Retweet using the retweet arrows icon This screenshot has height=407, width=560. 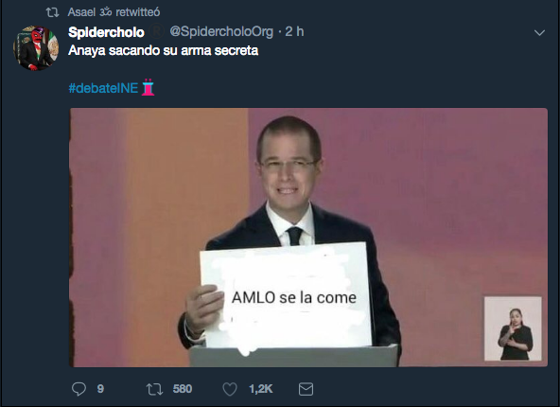(x=154, y=389)
